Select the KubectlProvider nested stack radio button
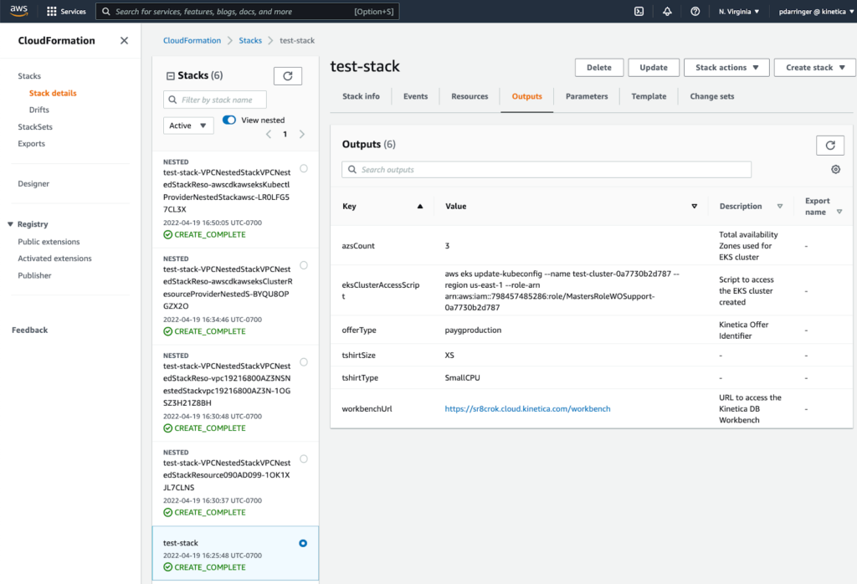The width and height of the screenshot is (857, 584). (x=303, y=168)
